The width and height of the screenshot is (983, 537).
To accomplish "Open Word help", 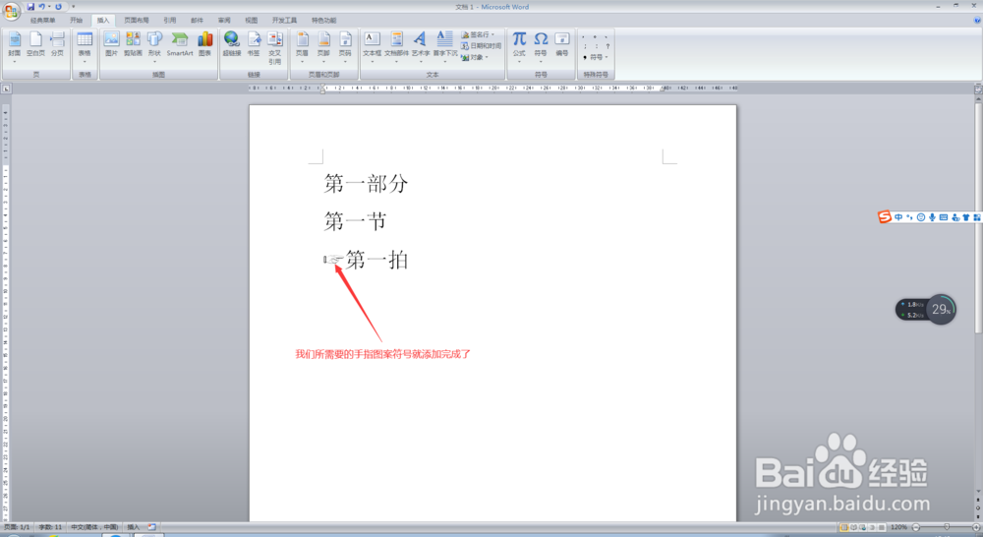I will 977,20.
